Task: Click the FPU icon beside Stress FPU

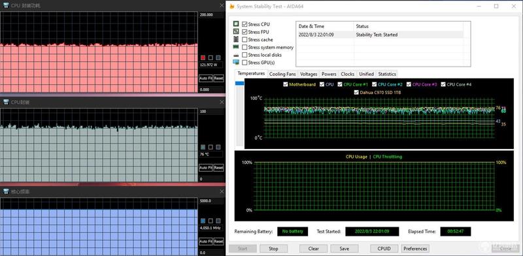Action: (x=236, y=31)
